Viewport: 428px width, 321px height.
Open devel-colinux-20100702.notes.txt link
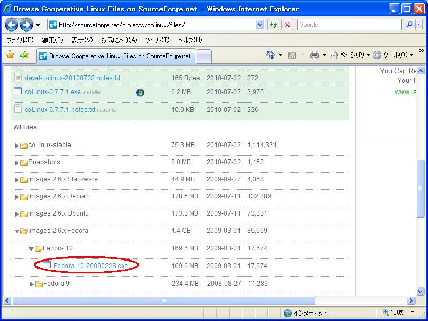pyautogui.click(x=73, y=78)
